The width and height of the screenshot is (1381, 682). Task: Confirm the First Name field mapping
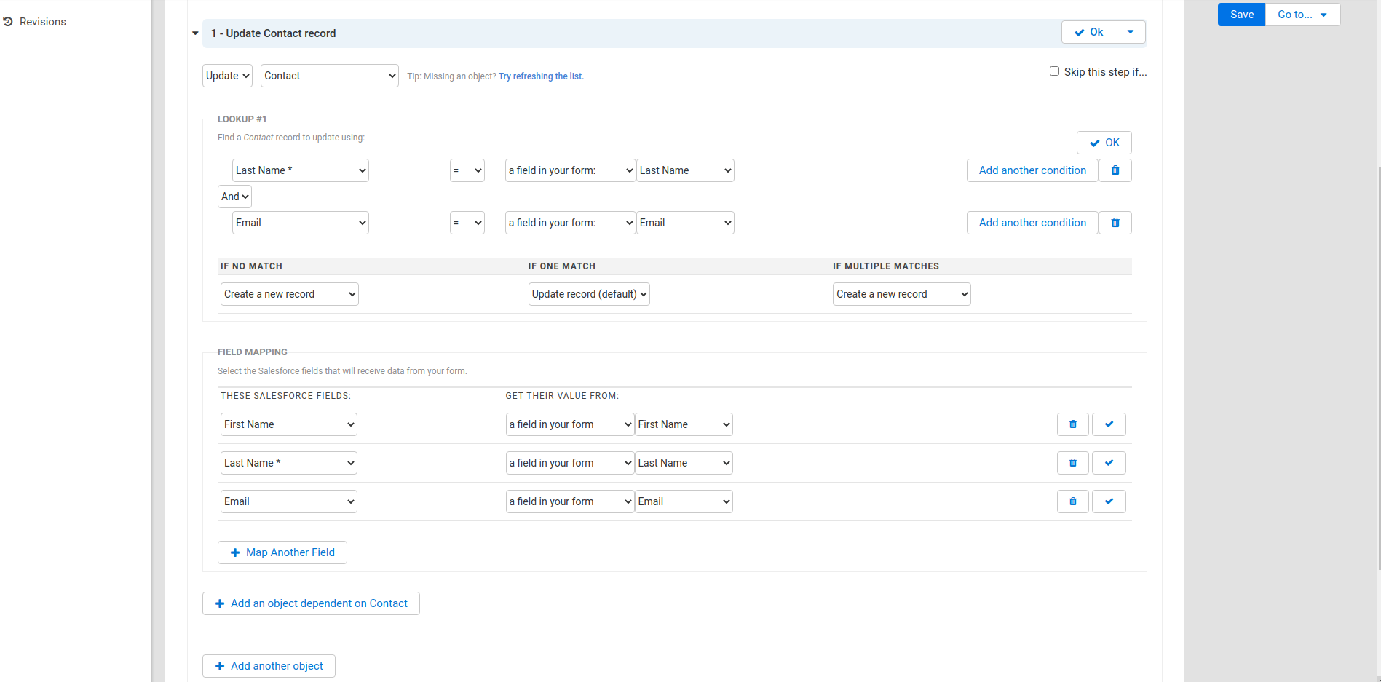1109,424
